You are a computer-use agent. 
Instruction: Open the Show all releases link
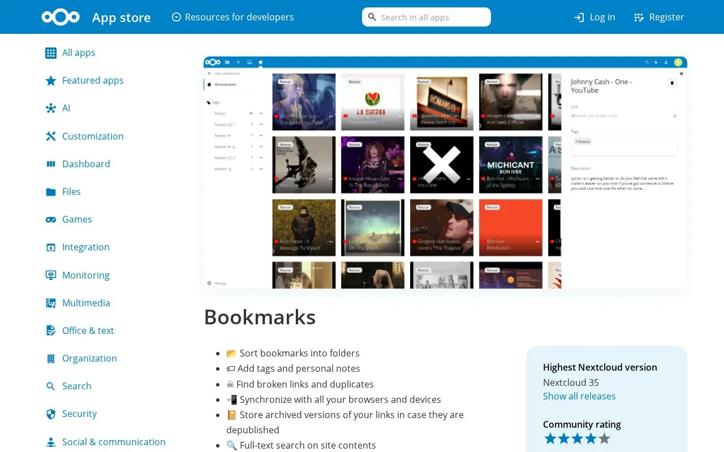click(579, 396)
